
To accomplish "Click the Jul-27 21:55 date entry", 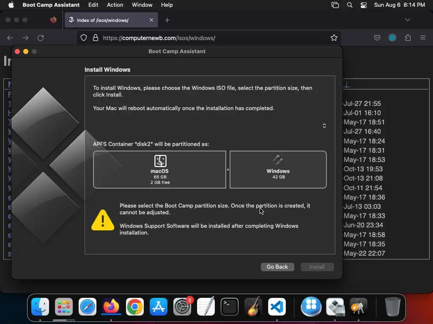I will 362,104.
